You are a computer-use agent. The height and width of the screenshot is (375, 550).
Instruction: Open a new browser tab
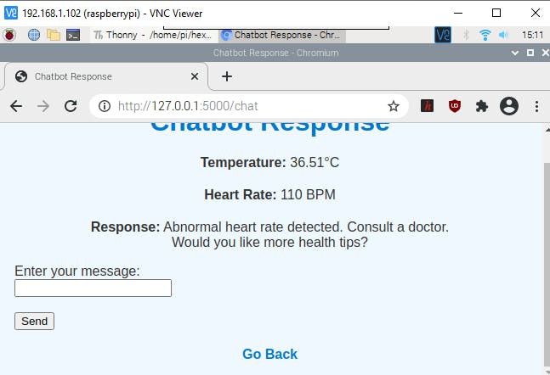coord(227,76)
